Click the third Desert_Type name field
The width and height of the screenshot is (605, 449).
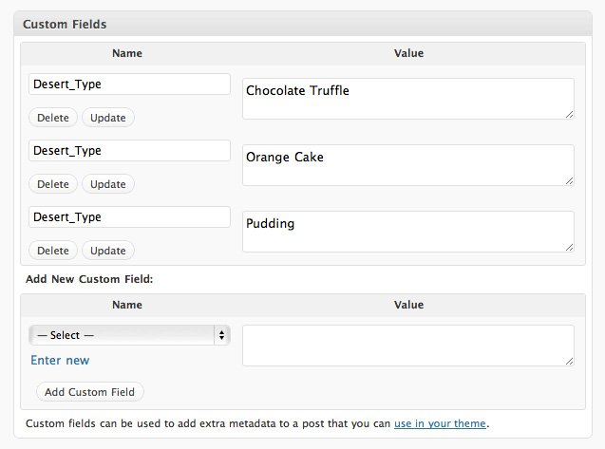pos(129,217)
